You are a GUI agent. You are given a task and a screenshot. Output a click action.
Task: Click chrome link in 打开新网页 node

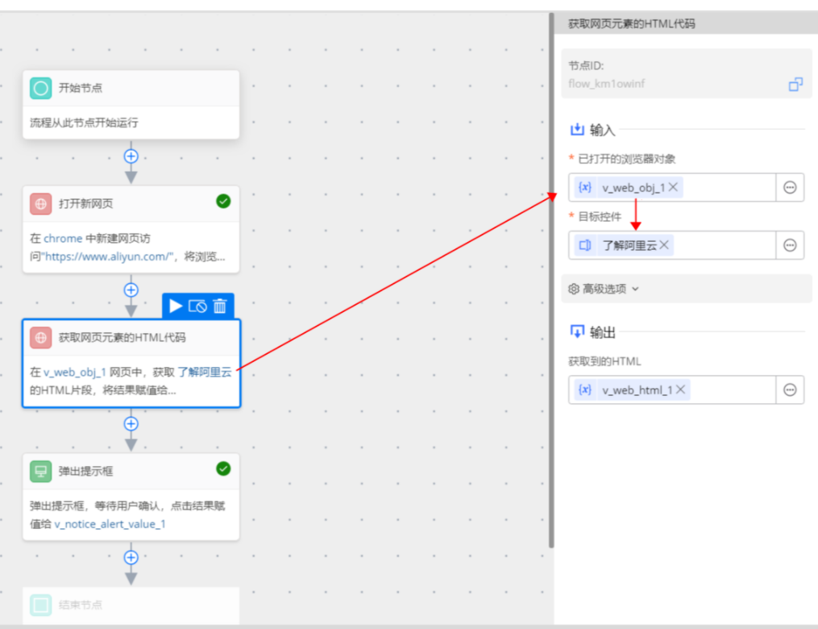pyautogui.click(x=63, y=239)
